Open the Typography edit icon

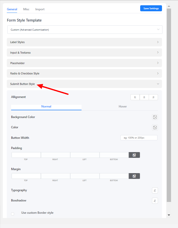point(155,190)
